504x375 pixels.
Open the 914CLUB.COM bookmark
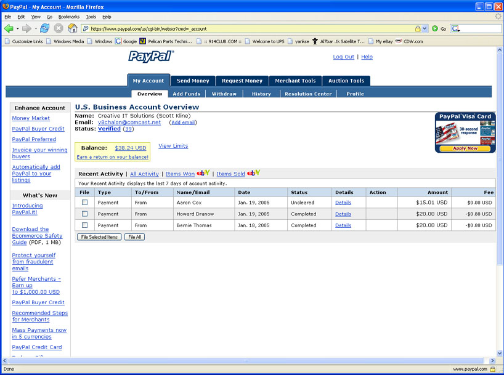(x=219, y=41)
